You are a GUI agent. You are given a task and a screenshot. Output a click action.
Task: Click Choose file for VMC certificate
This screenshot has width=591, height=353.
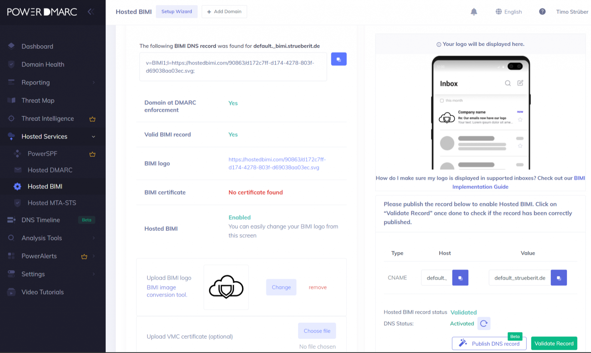pos(317,331)
